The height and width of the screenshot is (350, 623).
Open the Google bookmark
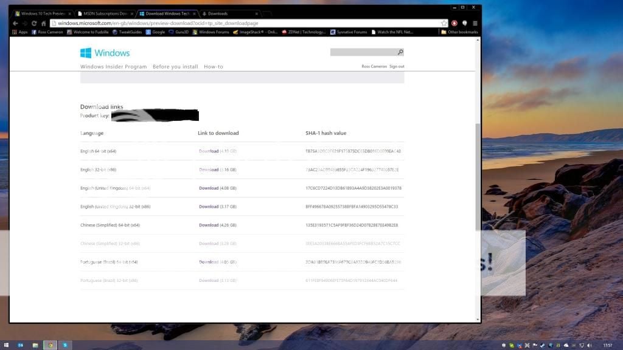tap(155, 32)
